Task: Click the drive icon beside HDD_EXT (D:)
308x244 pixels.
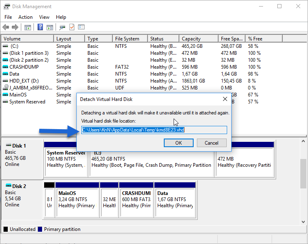Action: pyautogui.click(x=5, y=81)
